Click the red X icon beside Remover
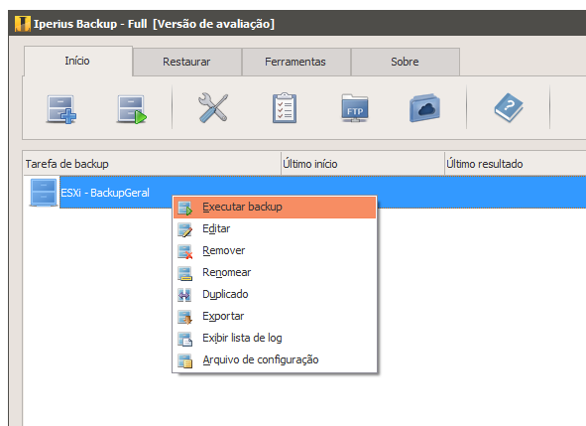The width and height of the screenshot is (586, 426). pos(185,251)
